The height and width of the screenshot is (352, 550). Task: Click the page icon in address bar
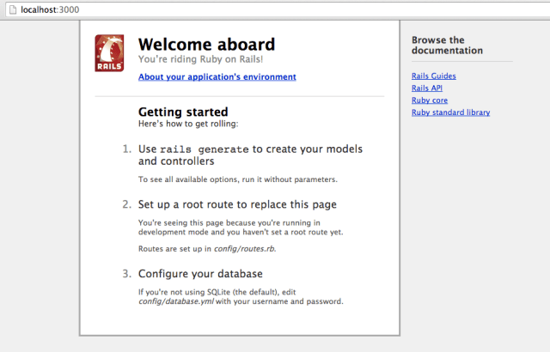click(13, 9)
